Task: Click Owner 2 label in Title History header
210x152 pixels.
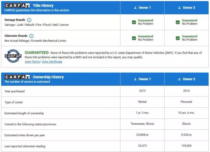Action: pos(189,8)
